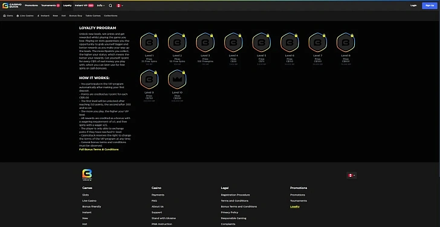Expand the Info menu

tap(101, 5)
